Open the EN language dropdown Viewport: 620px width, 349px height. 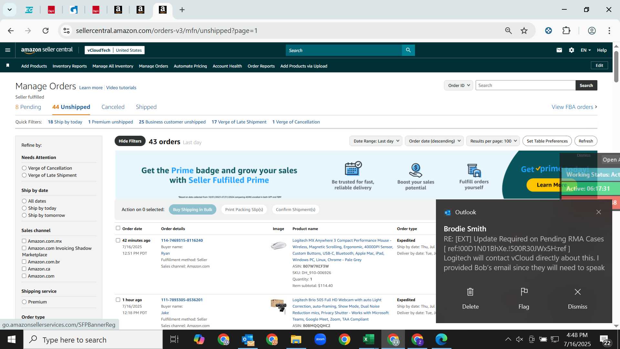click(585, 50)
